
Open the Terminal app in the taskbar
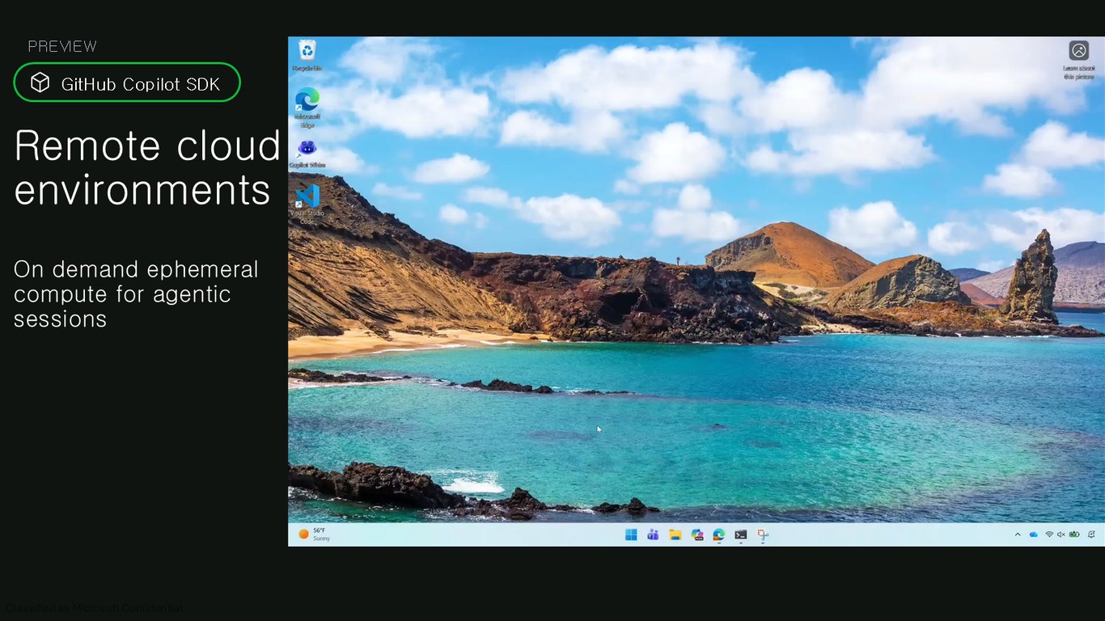coord(740,534)
